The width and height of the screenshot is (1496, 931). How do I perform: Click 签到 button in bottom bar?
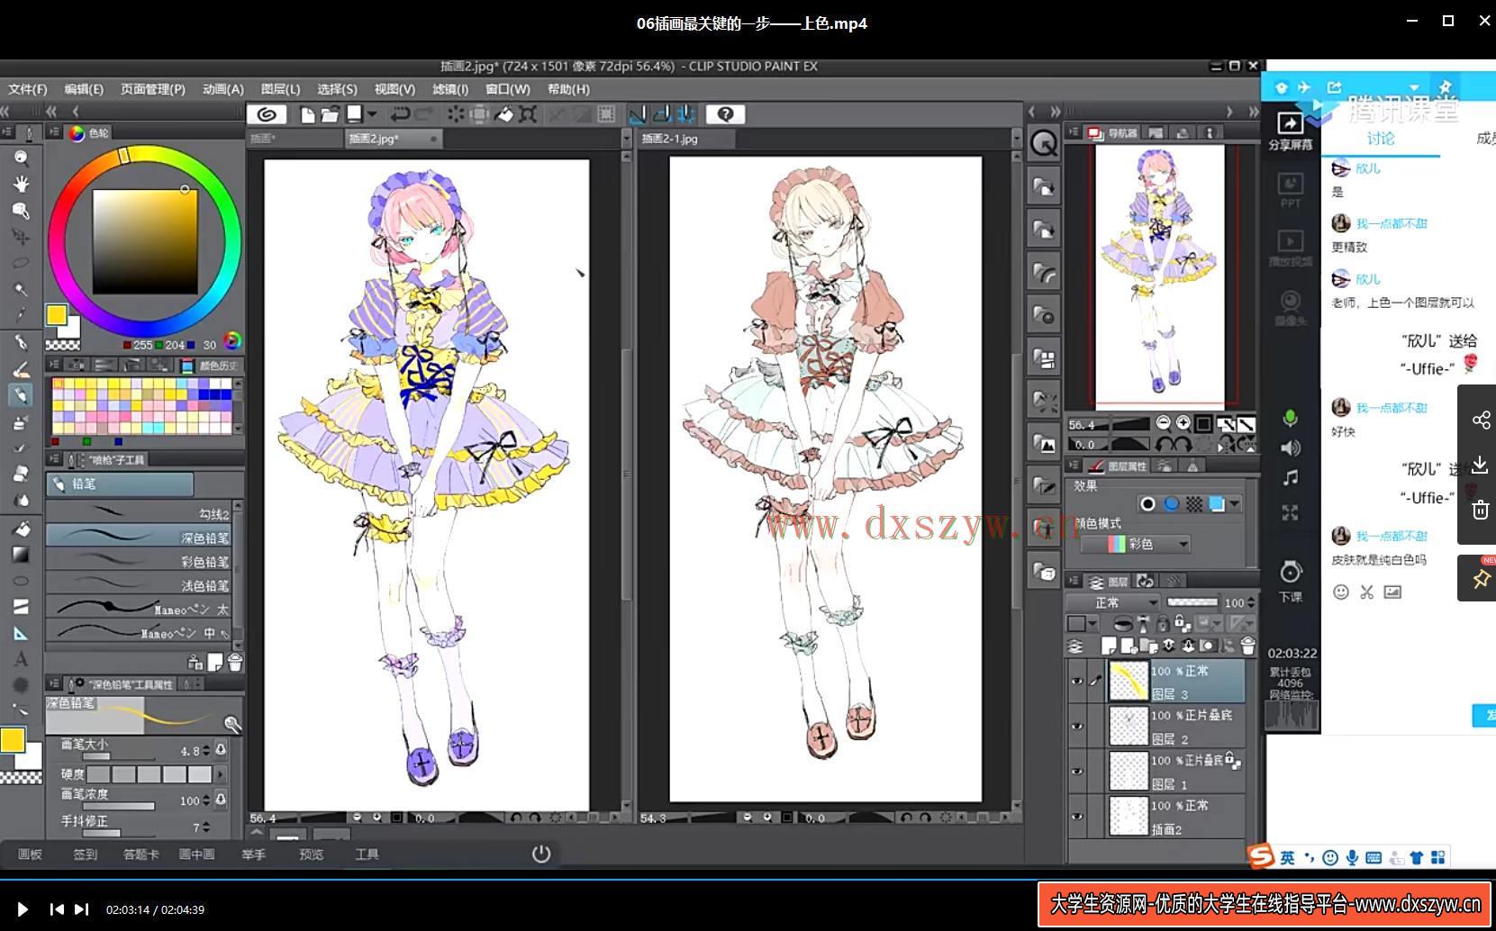(x=85, y=854)
